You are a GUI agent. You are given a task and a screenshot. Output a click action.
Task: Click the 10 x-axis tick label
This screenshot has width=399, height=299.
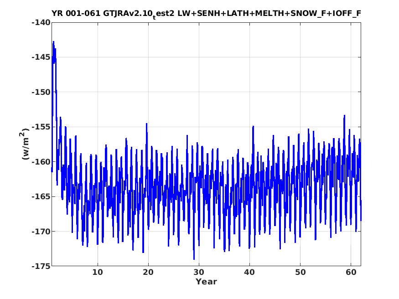pyautogui.click(x=98, y=272)
